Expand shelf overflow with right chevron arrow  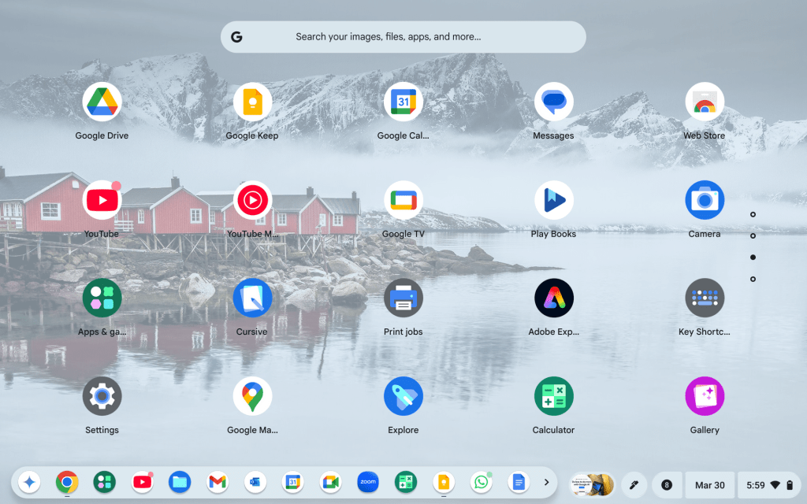(x=546, y=482)
